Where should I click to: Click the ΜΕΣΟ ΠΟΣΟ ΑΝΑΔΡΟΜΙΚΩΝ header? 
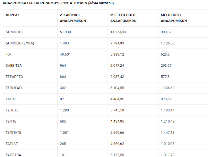[x=174, y=18]
